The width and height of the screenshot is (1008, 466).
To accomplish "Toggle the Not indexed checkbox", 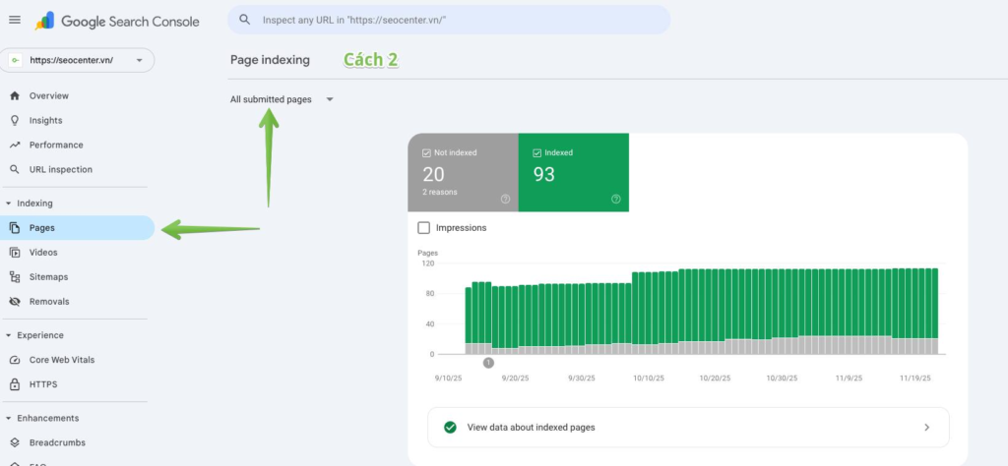I will (x=426, y=153).
